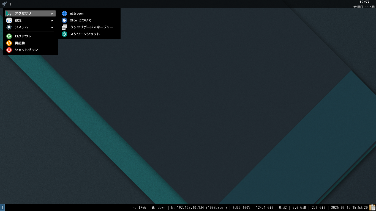
Task: Click the green logout icon
Action: [x=9, y=36]
